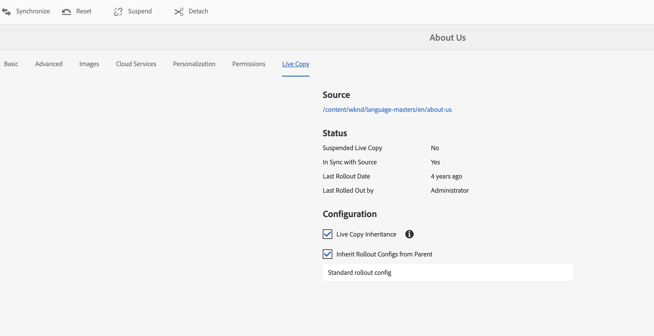The width and height of the screenshot is (654, 336).
Task: Go to the Images tab
Action: 89,64
